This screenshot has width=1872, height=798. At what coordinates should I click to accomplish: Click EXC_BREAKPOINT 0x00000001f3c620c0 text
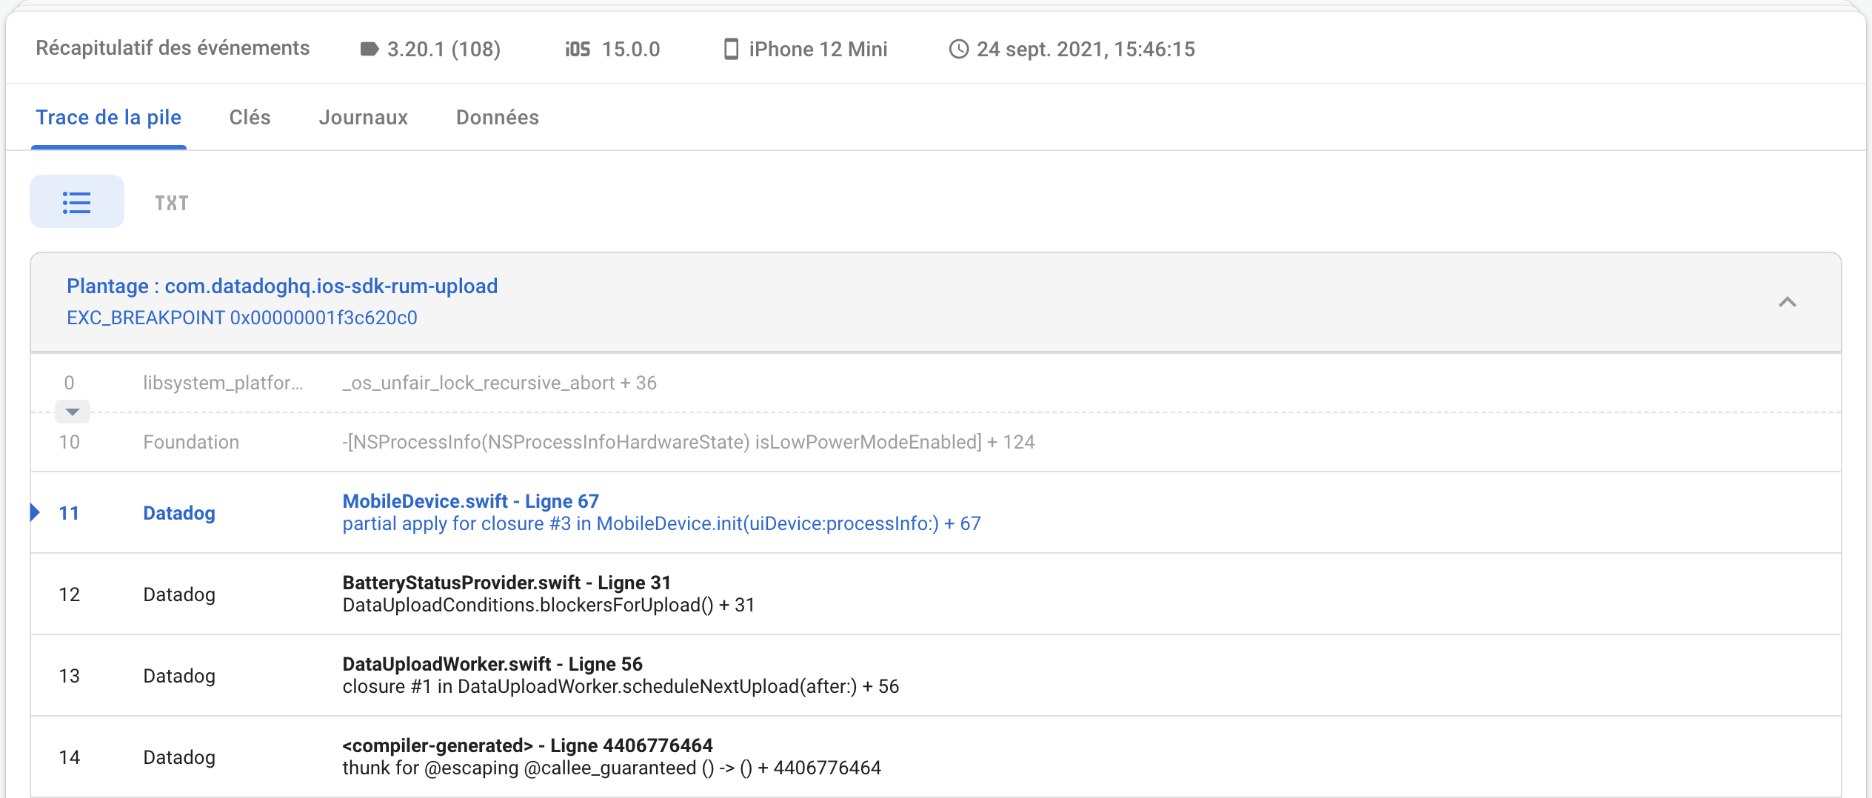coord(242,318)
